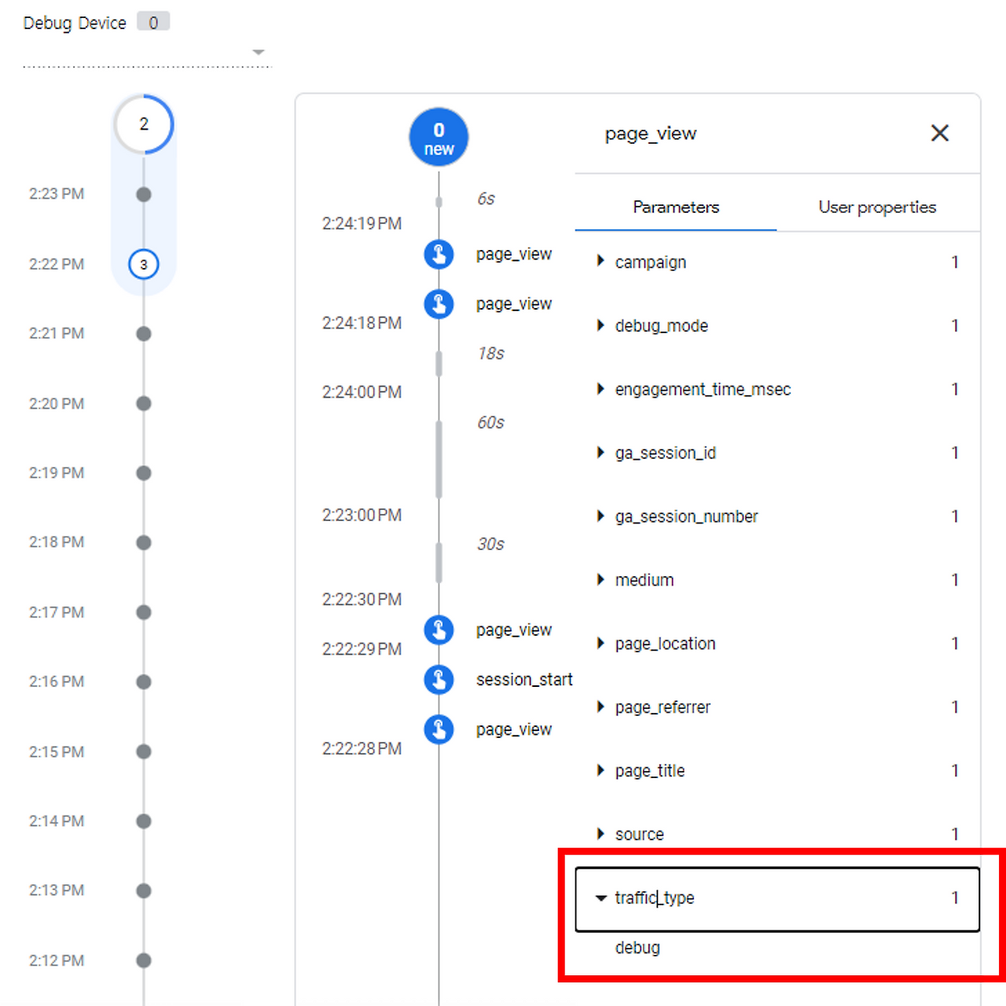
Task: Select the 2:18 PM minute marker
Action: (x=144, y=542)
